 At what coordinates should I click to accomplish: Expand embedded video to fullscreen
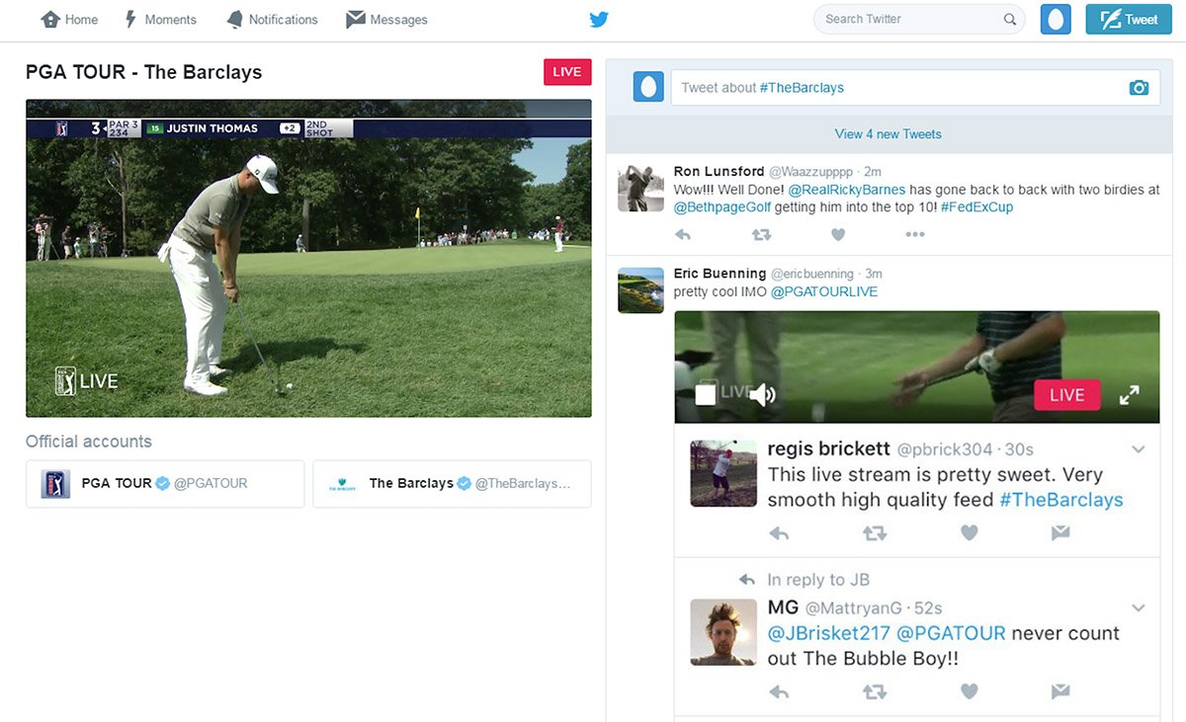click(1129, 395)
